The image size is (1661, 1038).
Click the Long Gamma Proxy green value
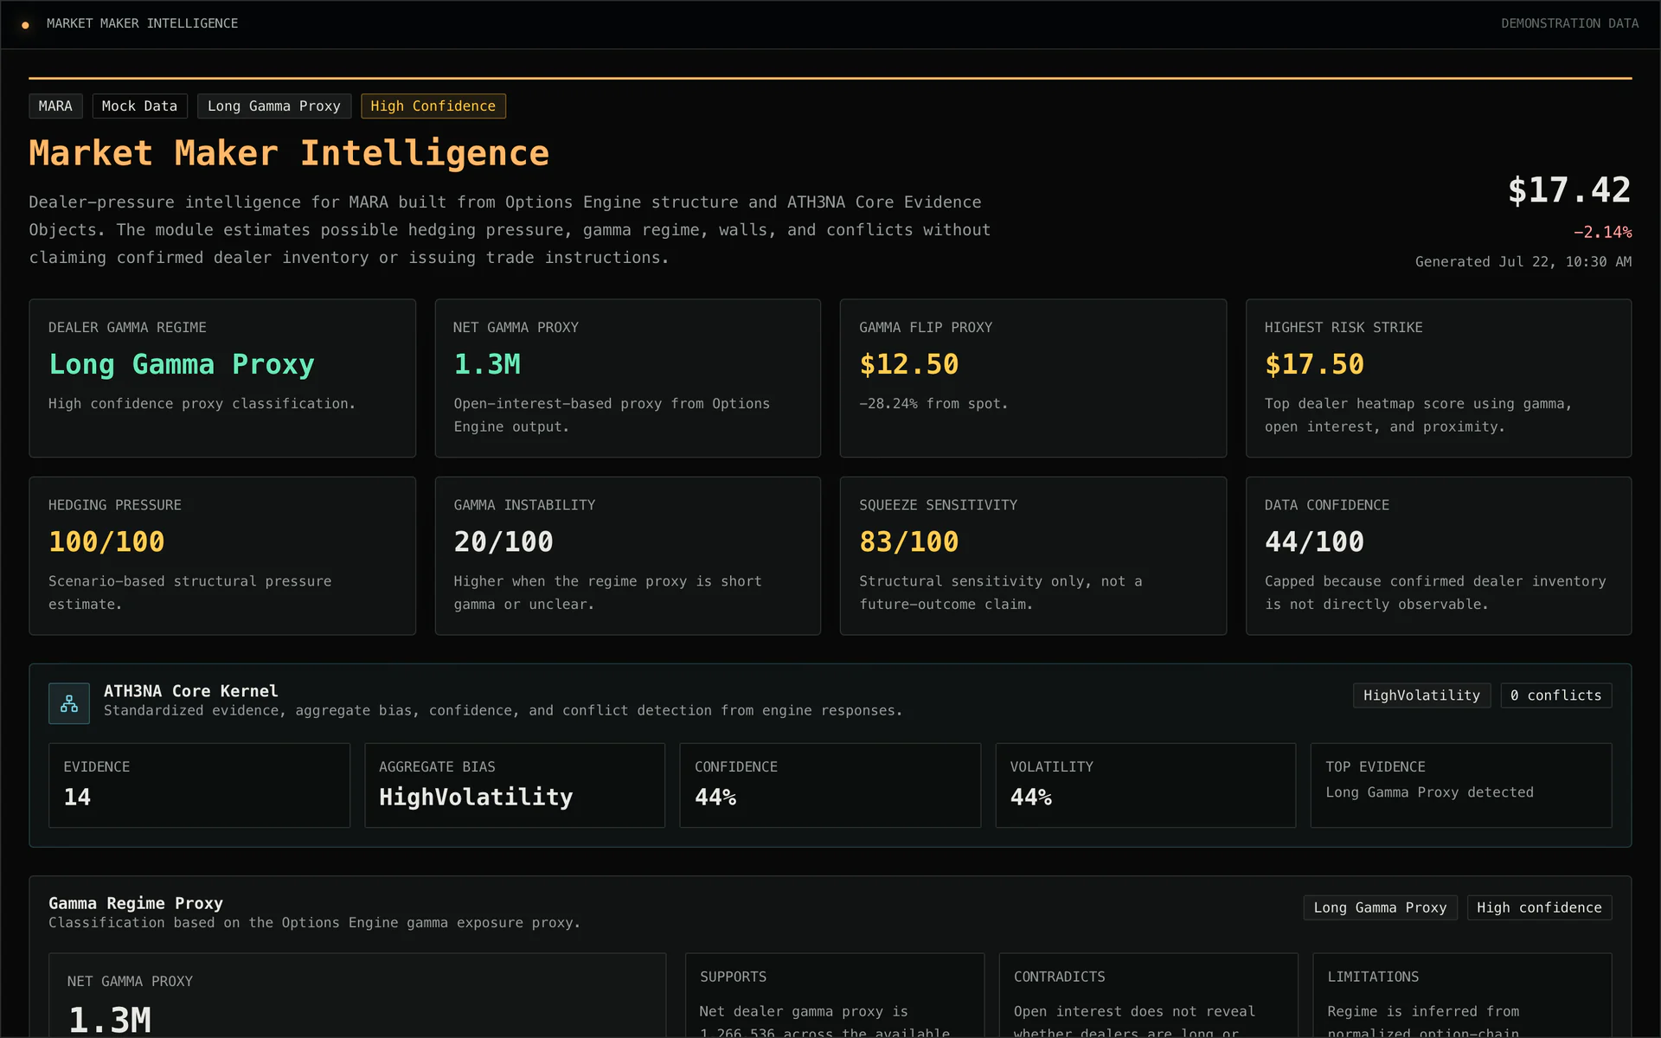(182, 364)
